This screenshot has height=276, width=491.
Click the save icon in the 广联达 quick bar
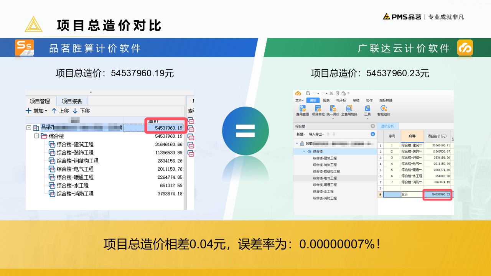[x=308, y=93]
